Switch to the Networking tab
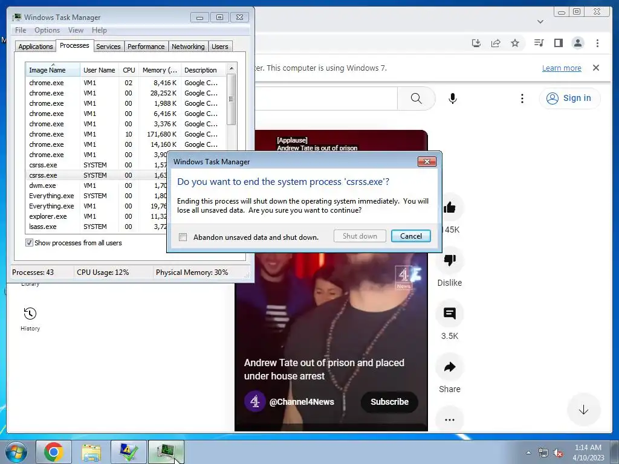Viewport: 619px width, 464px height. click(x=188, y=47)
